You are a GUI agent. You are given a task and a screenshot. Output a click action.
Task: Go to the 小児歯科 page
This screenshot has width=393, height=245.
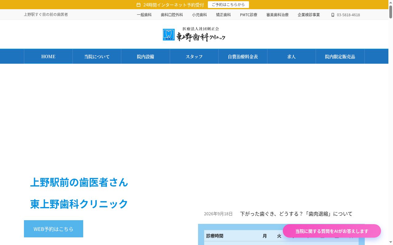pos(200,15)
